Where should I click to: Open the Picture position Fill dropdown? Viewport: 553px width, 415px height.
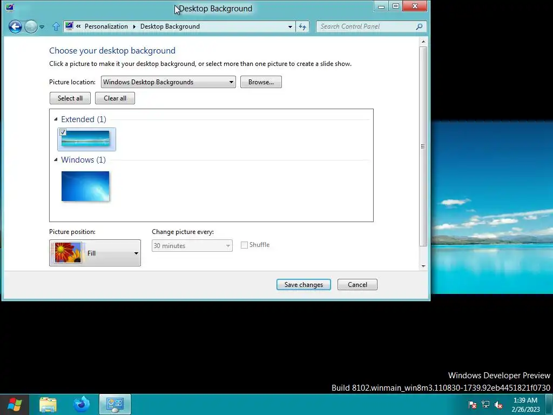point(95,253)
